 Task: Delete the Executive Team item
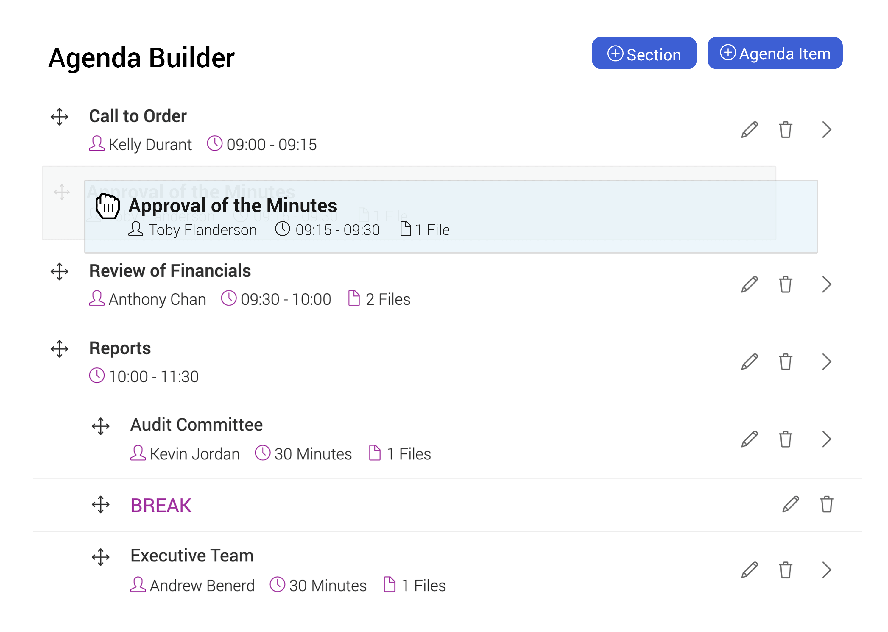785,570
